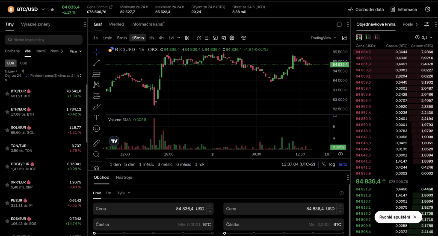Open chart axis settings gear at bottom right

[340, 154]
